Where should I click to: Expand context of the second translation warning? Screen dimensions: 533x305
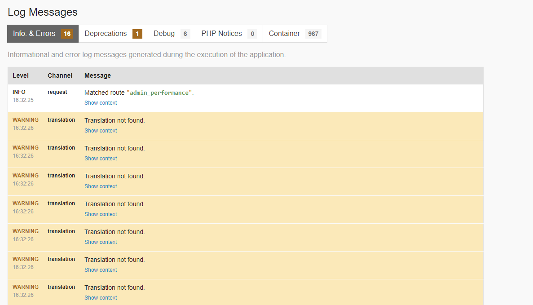coord(101,159)
